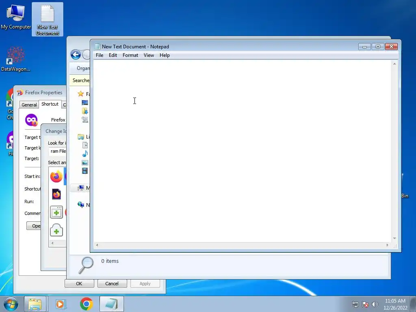Select Music library icon in sidebar
Screen dimensions: 416x312
pos(85,154)
